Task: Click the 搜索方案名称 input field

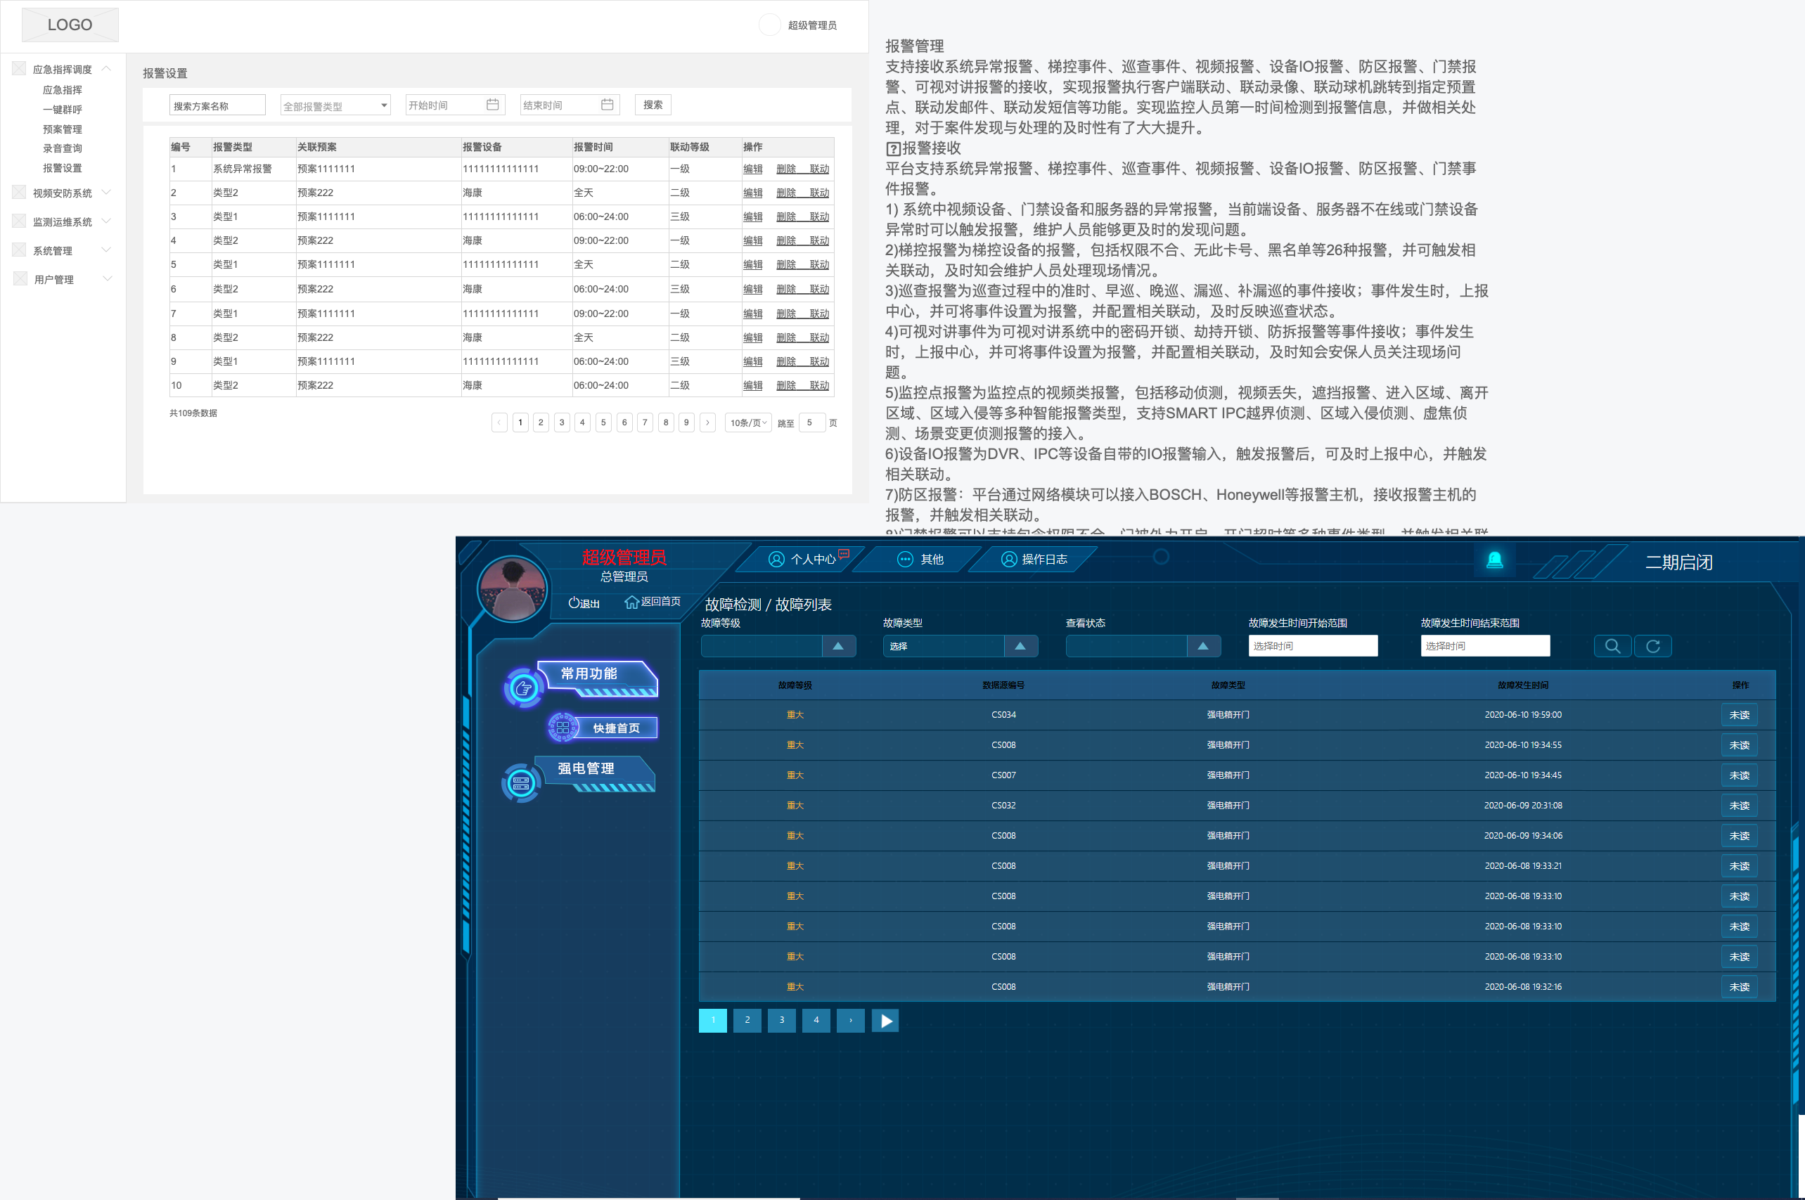Action: [x=217, y=105]
